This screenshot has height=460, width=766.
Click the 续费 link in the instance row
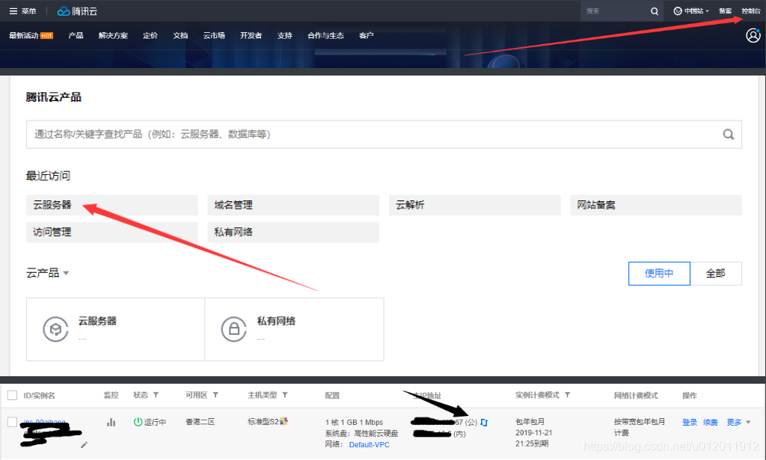point(711,423)
